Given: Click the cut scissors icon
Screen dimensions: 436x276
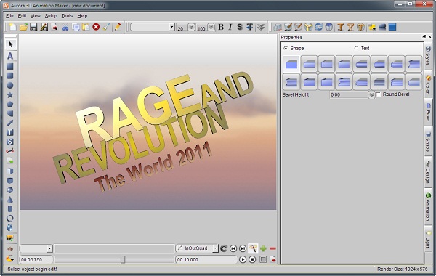Looking at the screenshot, I should pos(65,28).
